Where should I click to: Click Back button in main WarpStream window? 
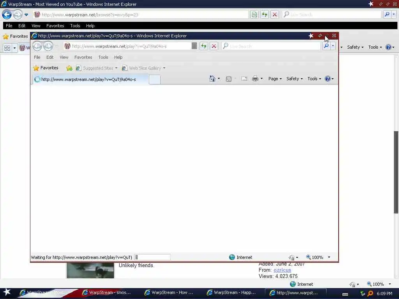point(7,14)
